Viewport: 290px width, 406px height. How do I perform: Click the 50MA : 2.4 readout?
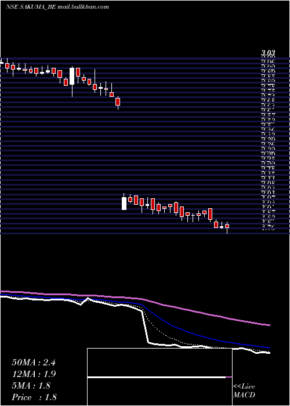point(34,362)
